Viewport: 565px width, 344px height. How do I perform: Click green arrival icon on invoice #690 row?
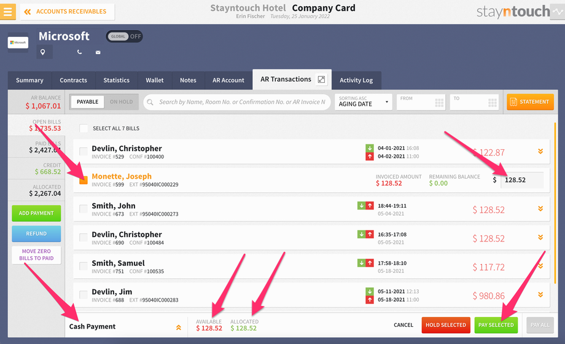tap(361, 235)
